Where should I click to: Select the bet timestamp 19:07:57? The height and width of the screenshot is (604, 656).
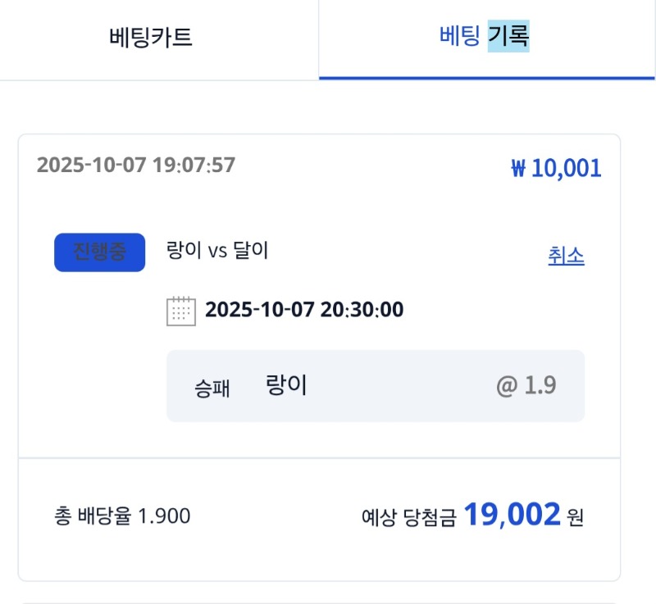click(194, 166)
